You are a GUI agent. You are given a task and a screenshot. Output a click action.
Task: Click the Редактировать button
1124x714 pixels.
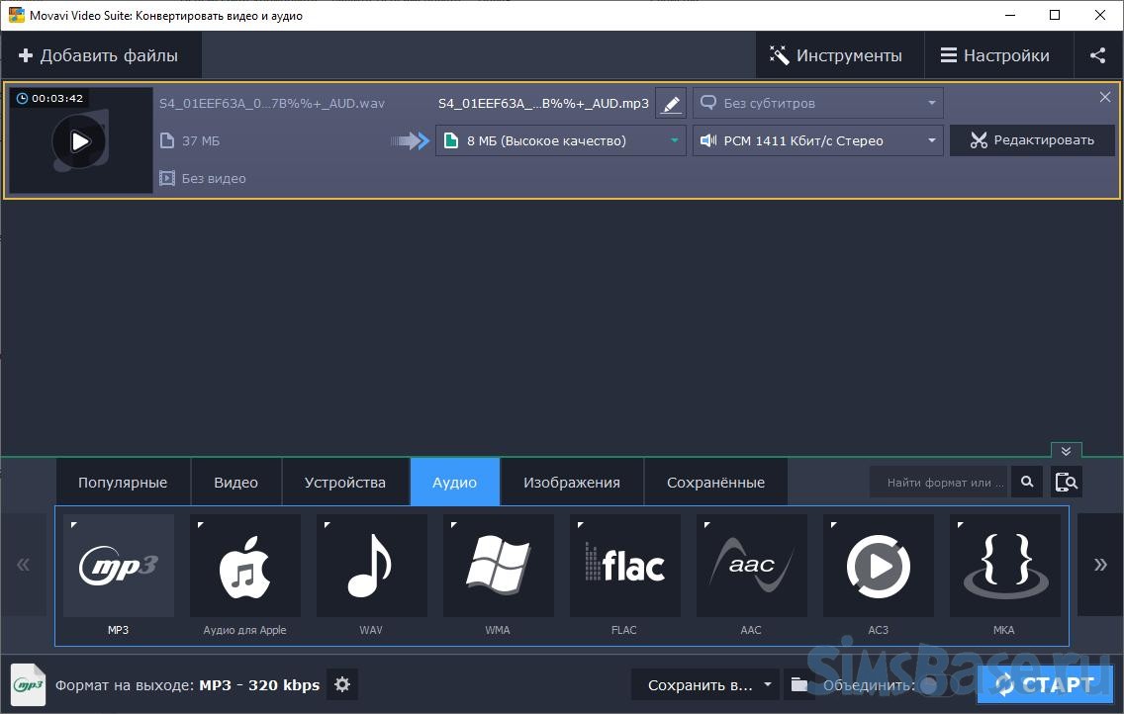pos(1032,140)
